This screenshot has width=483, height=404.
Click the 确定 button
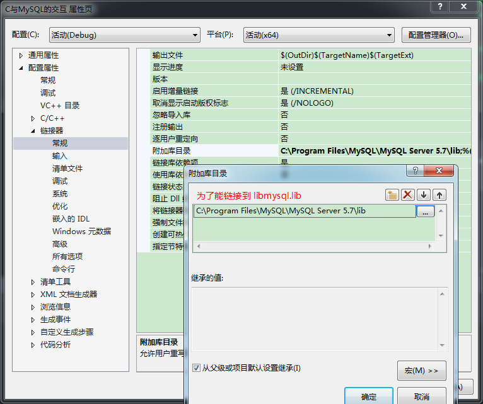[368, 396]
